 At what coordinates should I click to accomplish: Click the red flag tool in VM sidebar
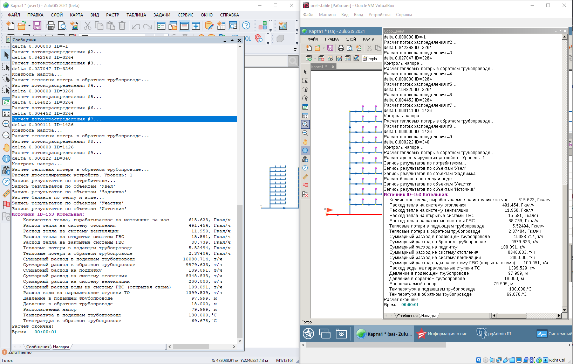coord(305,185)
